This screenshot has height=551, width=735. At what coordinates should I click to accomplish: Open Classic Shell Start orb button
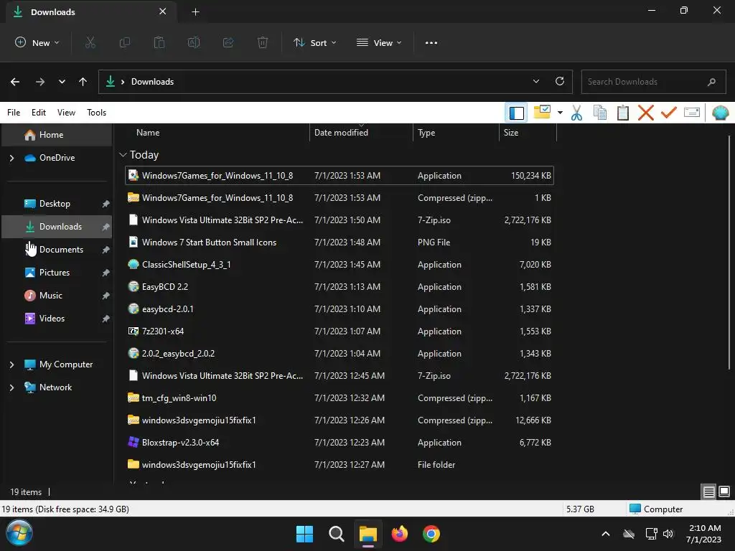click(x=19, y=533)
